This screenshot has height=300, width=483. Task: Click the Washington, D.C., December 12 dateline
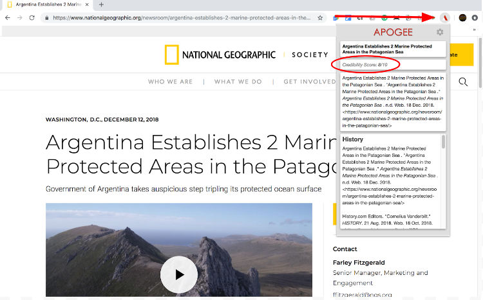click(x=102, y=119)
